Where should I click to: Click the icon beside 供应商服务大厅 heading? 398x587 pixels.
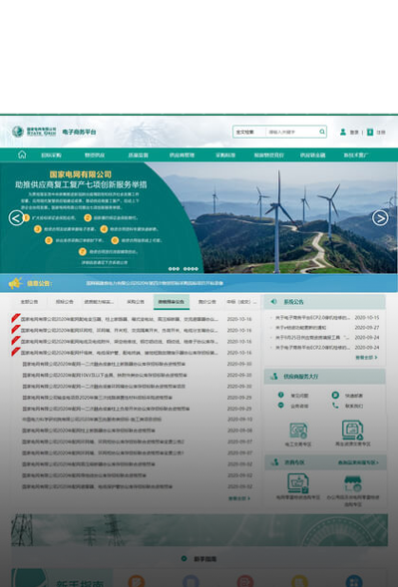pos(274,377)
